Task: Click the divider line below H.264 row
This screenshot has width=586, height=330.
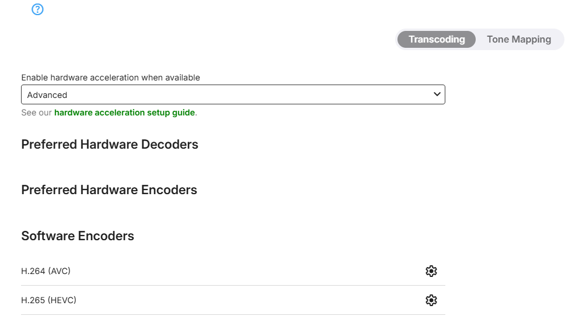Action: click(233, 286)
